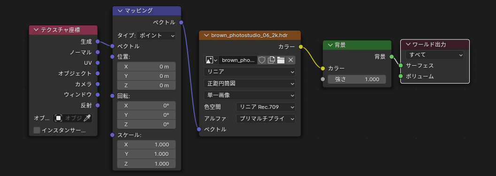Viewport: 496px width, 176px height.
Task: Enable the インスタンサー checkbox
Action: click(37, 130)
